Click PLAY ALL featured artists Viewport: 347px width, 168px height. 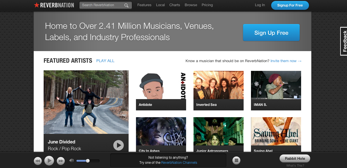point(105,61)
